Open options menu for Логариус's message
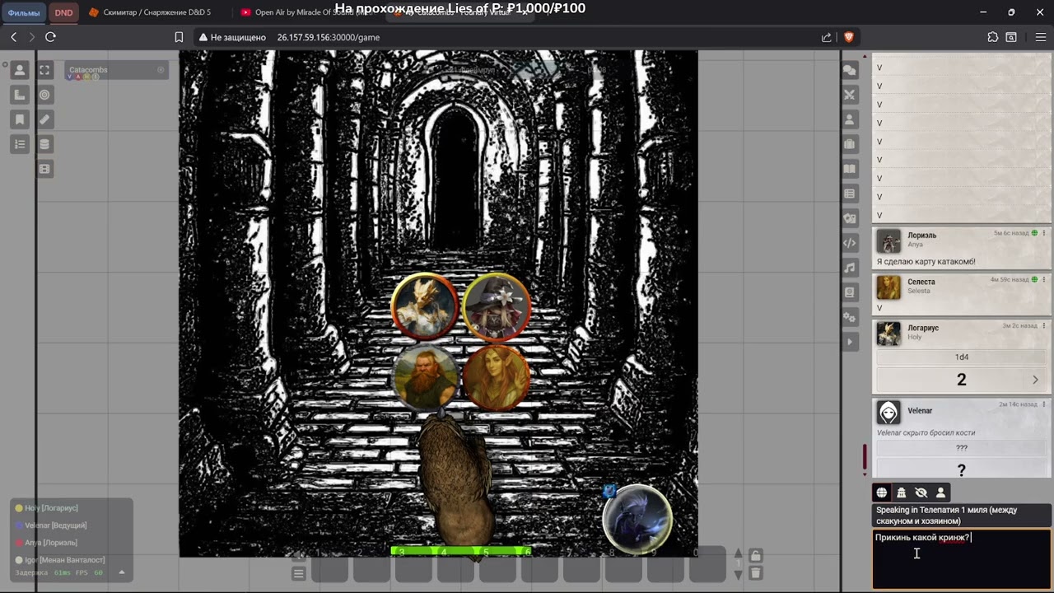Screen dimensions: 1054x593 1046,326
